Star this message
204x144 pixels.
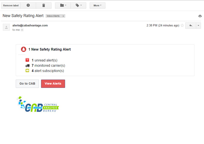(182, 25)
